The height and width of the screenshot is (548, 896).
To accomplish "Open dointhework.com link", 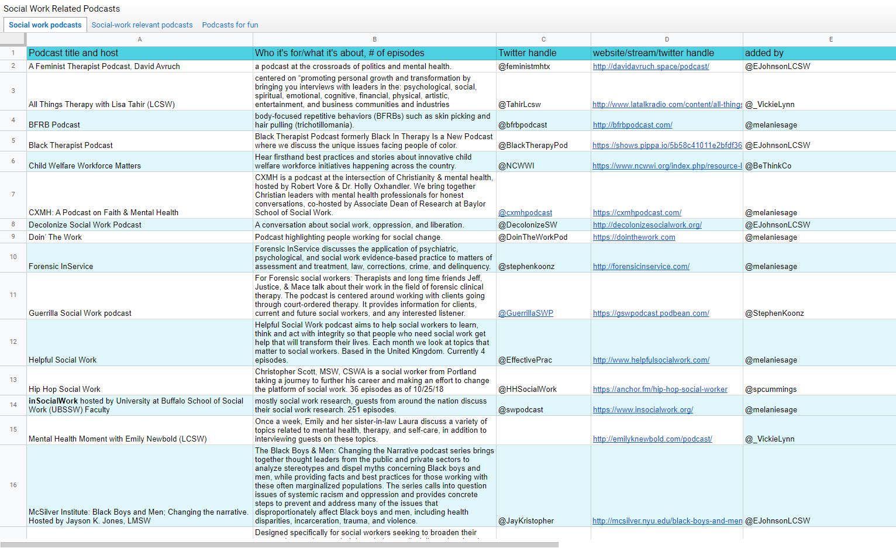I will [634, 237].
